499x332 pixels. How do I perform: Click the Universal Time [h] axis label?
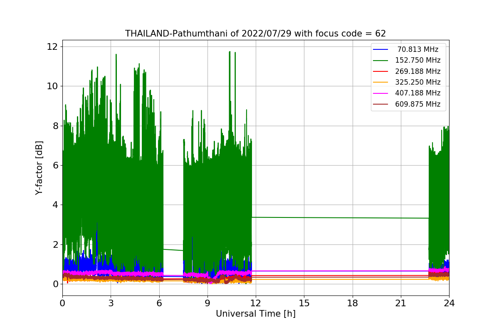[x=255, y=314]
